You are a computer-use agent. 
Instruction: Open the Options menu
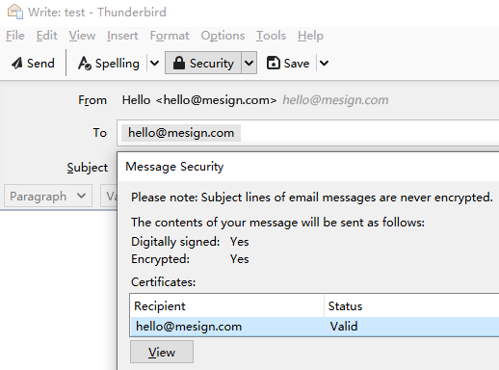tap(223, 36)
